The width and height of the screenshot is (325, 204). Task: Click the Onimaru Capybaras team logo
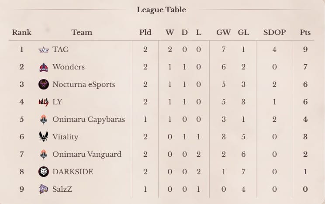click(44, 119)
